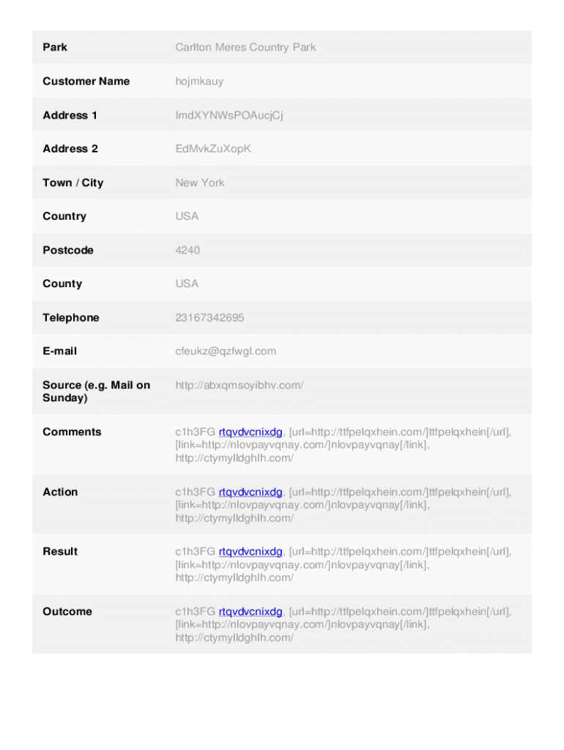The width and height of the screenshot is (564, 750).
Task: Click the postcode value 4240
Action: pyautogui.click(x=188, y=250)
